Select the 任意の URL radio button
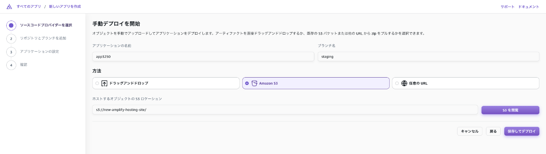The height and width of the screenshot is (154, 546). click(397, 83)
